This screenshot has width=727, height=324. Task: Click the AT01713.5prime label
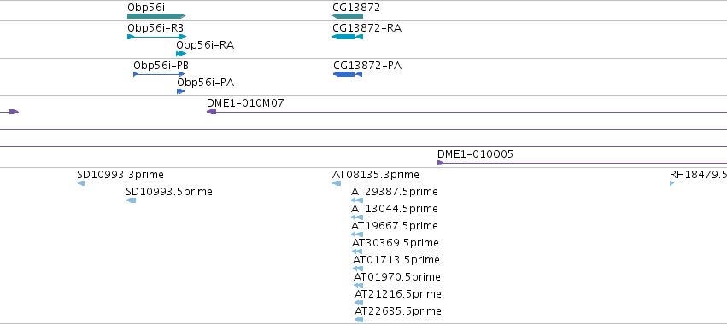[396, 260]
